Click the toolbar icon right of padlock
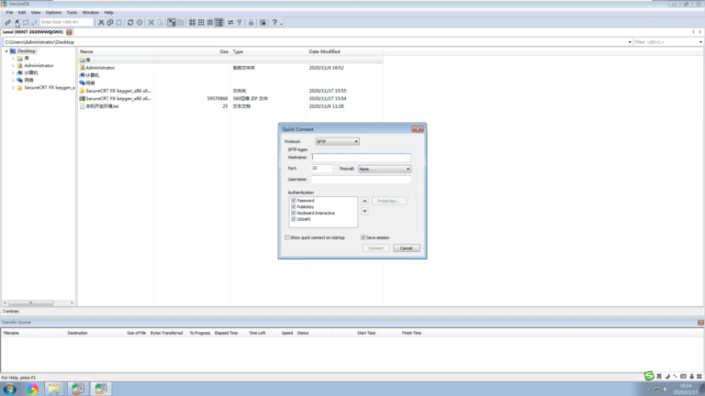The width and height of the screenshot is (705, 396). tap(263, 22)
